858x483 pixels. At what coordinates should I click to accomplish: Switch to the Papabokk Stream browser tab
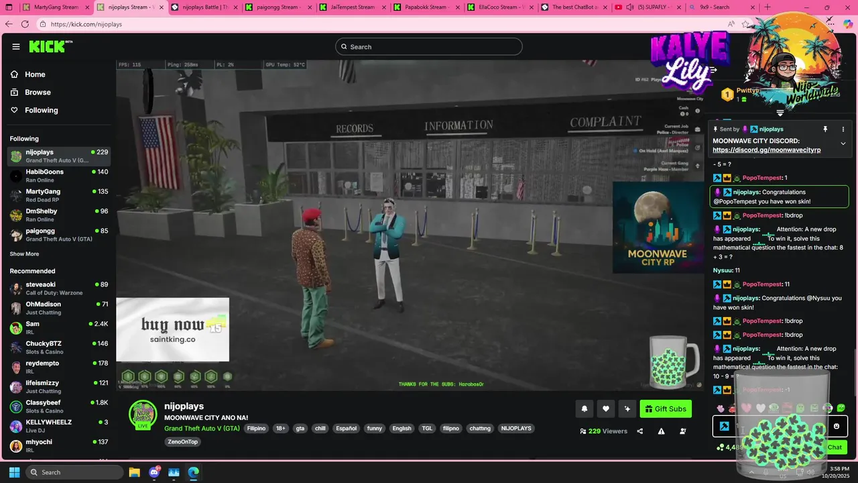426,7
